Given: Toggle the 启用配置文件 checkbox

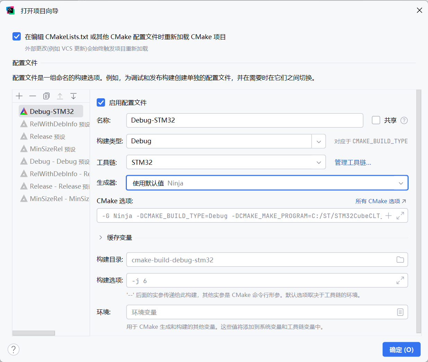Looking at the screenshot, I should tap(101, 102).
